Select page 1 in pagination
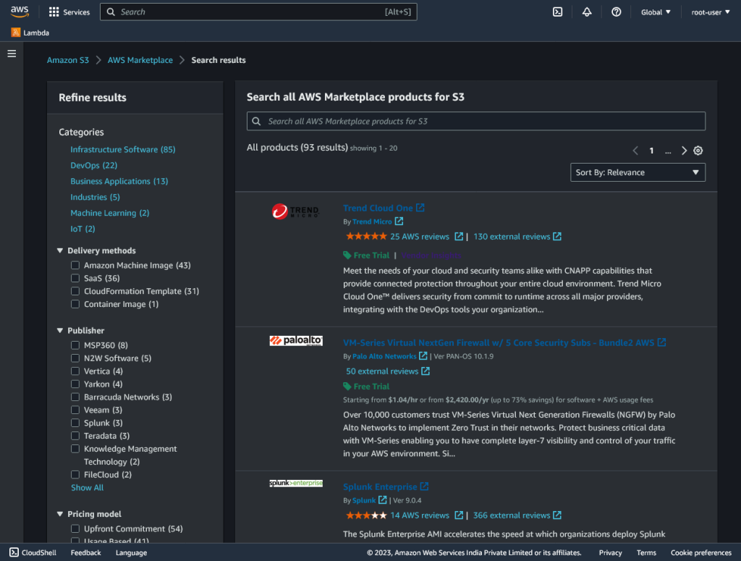This screenshot has width=741, height=561. pos(651,151)
